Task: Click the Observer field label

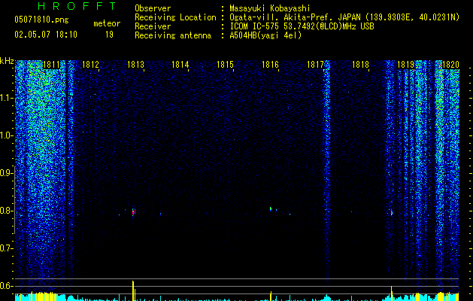Action: pos(153,8)
